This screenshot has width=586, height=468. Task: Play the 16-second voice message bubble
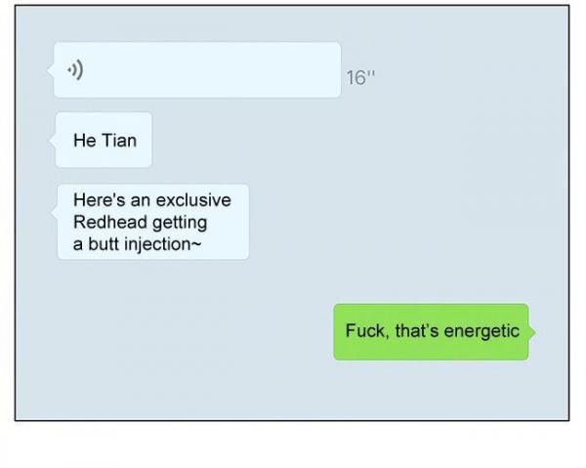[197, 70]
